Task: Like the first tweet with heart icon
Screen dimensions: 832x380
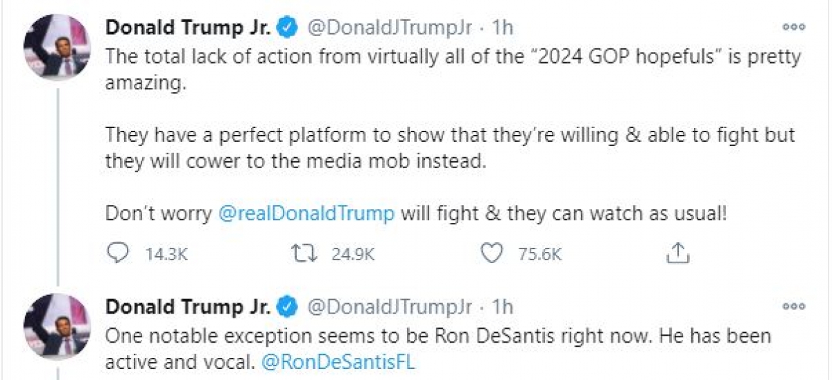Action: tap(492, 254)
